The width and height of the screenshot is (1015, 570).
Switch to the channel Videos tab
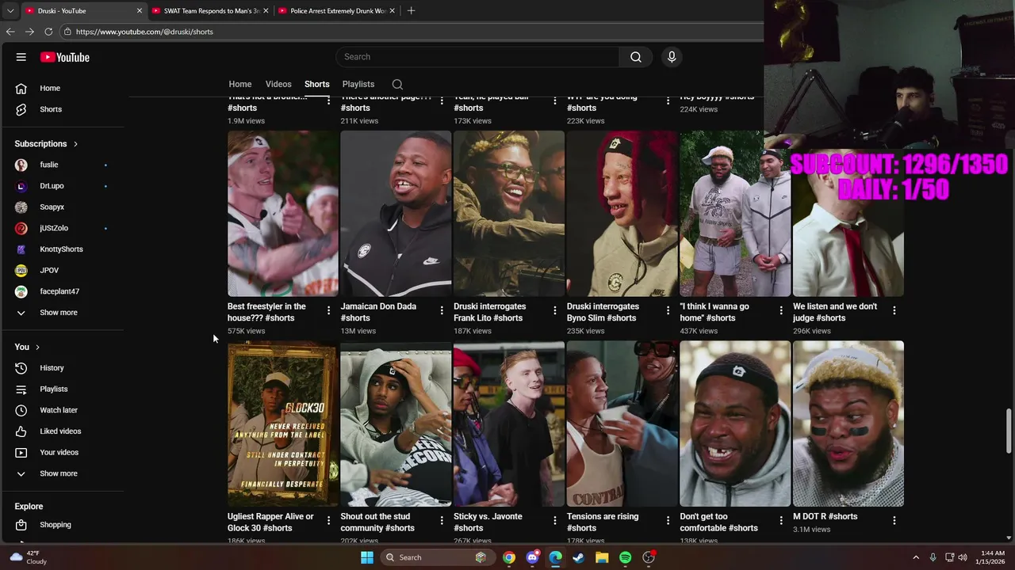click(278, 84)
